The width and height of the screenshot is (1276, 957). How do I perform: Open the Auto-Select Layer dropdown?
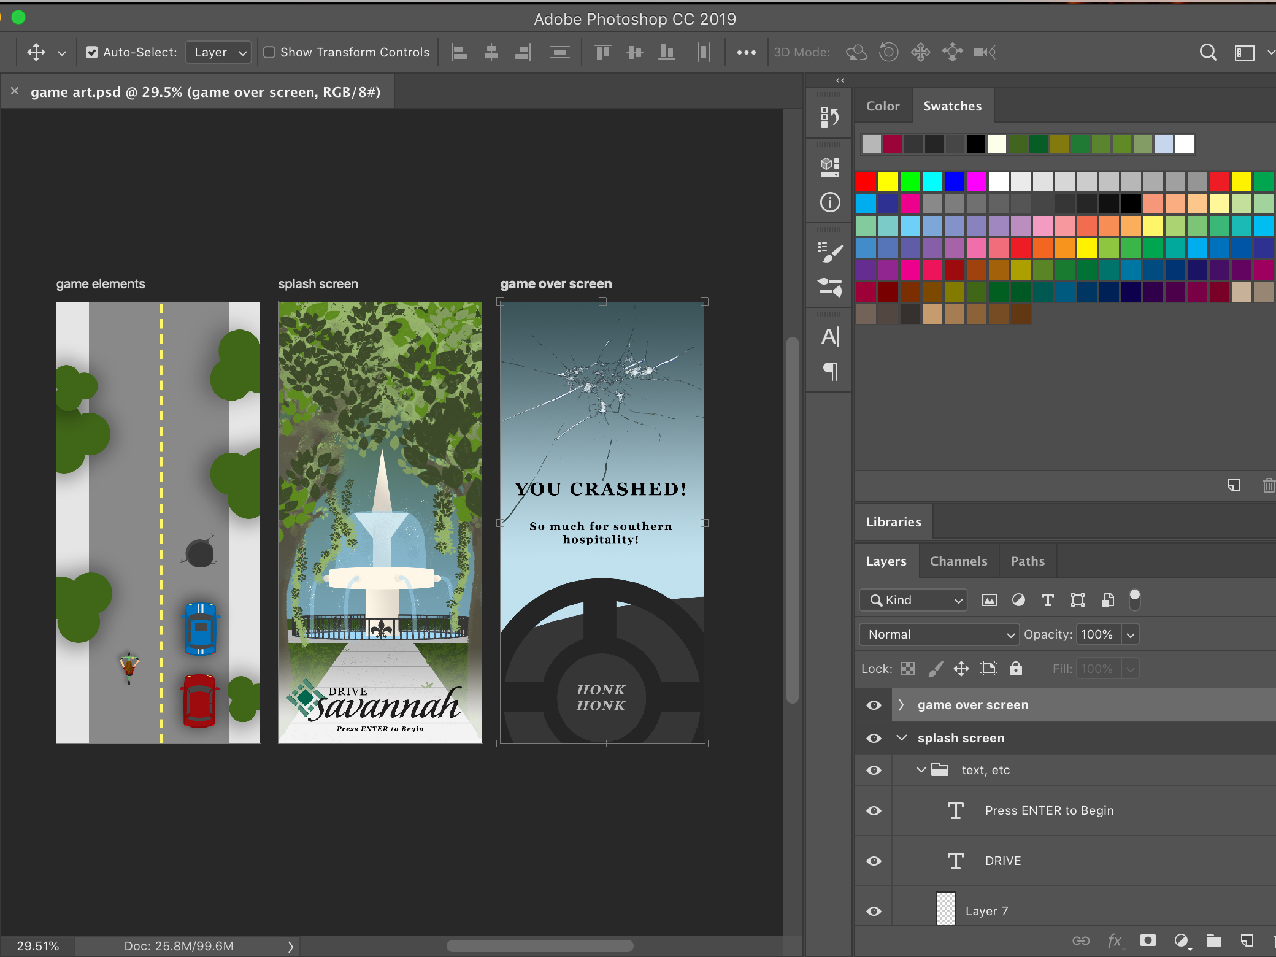pyautogui.click(x=219, y=53)
